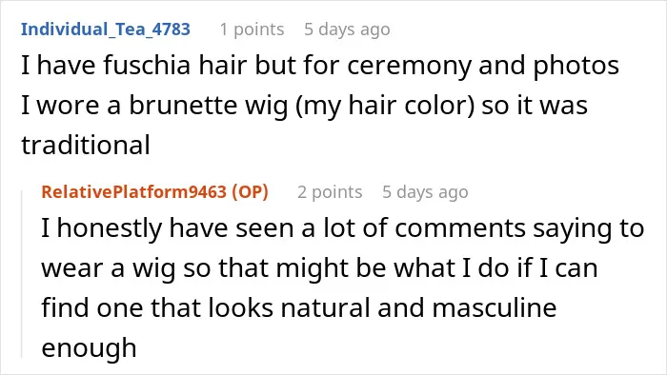Click the word "brunette" in the first comment
Image resolution: width=667 pixels, height=375 pixels.
click(183, 105)
